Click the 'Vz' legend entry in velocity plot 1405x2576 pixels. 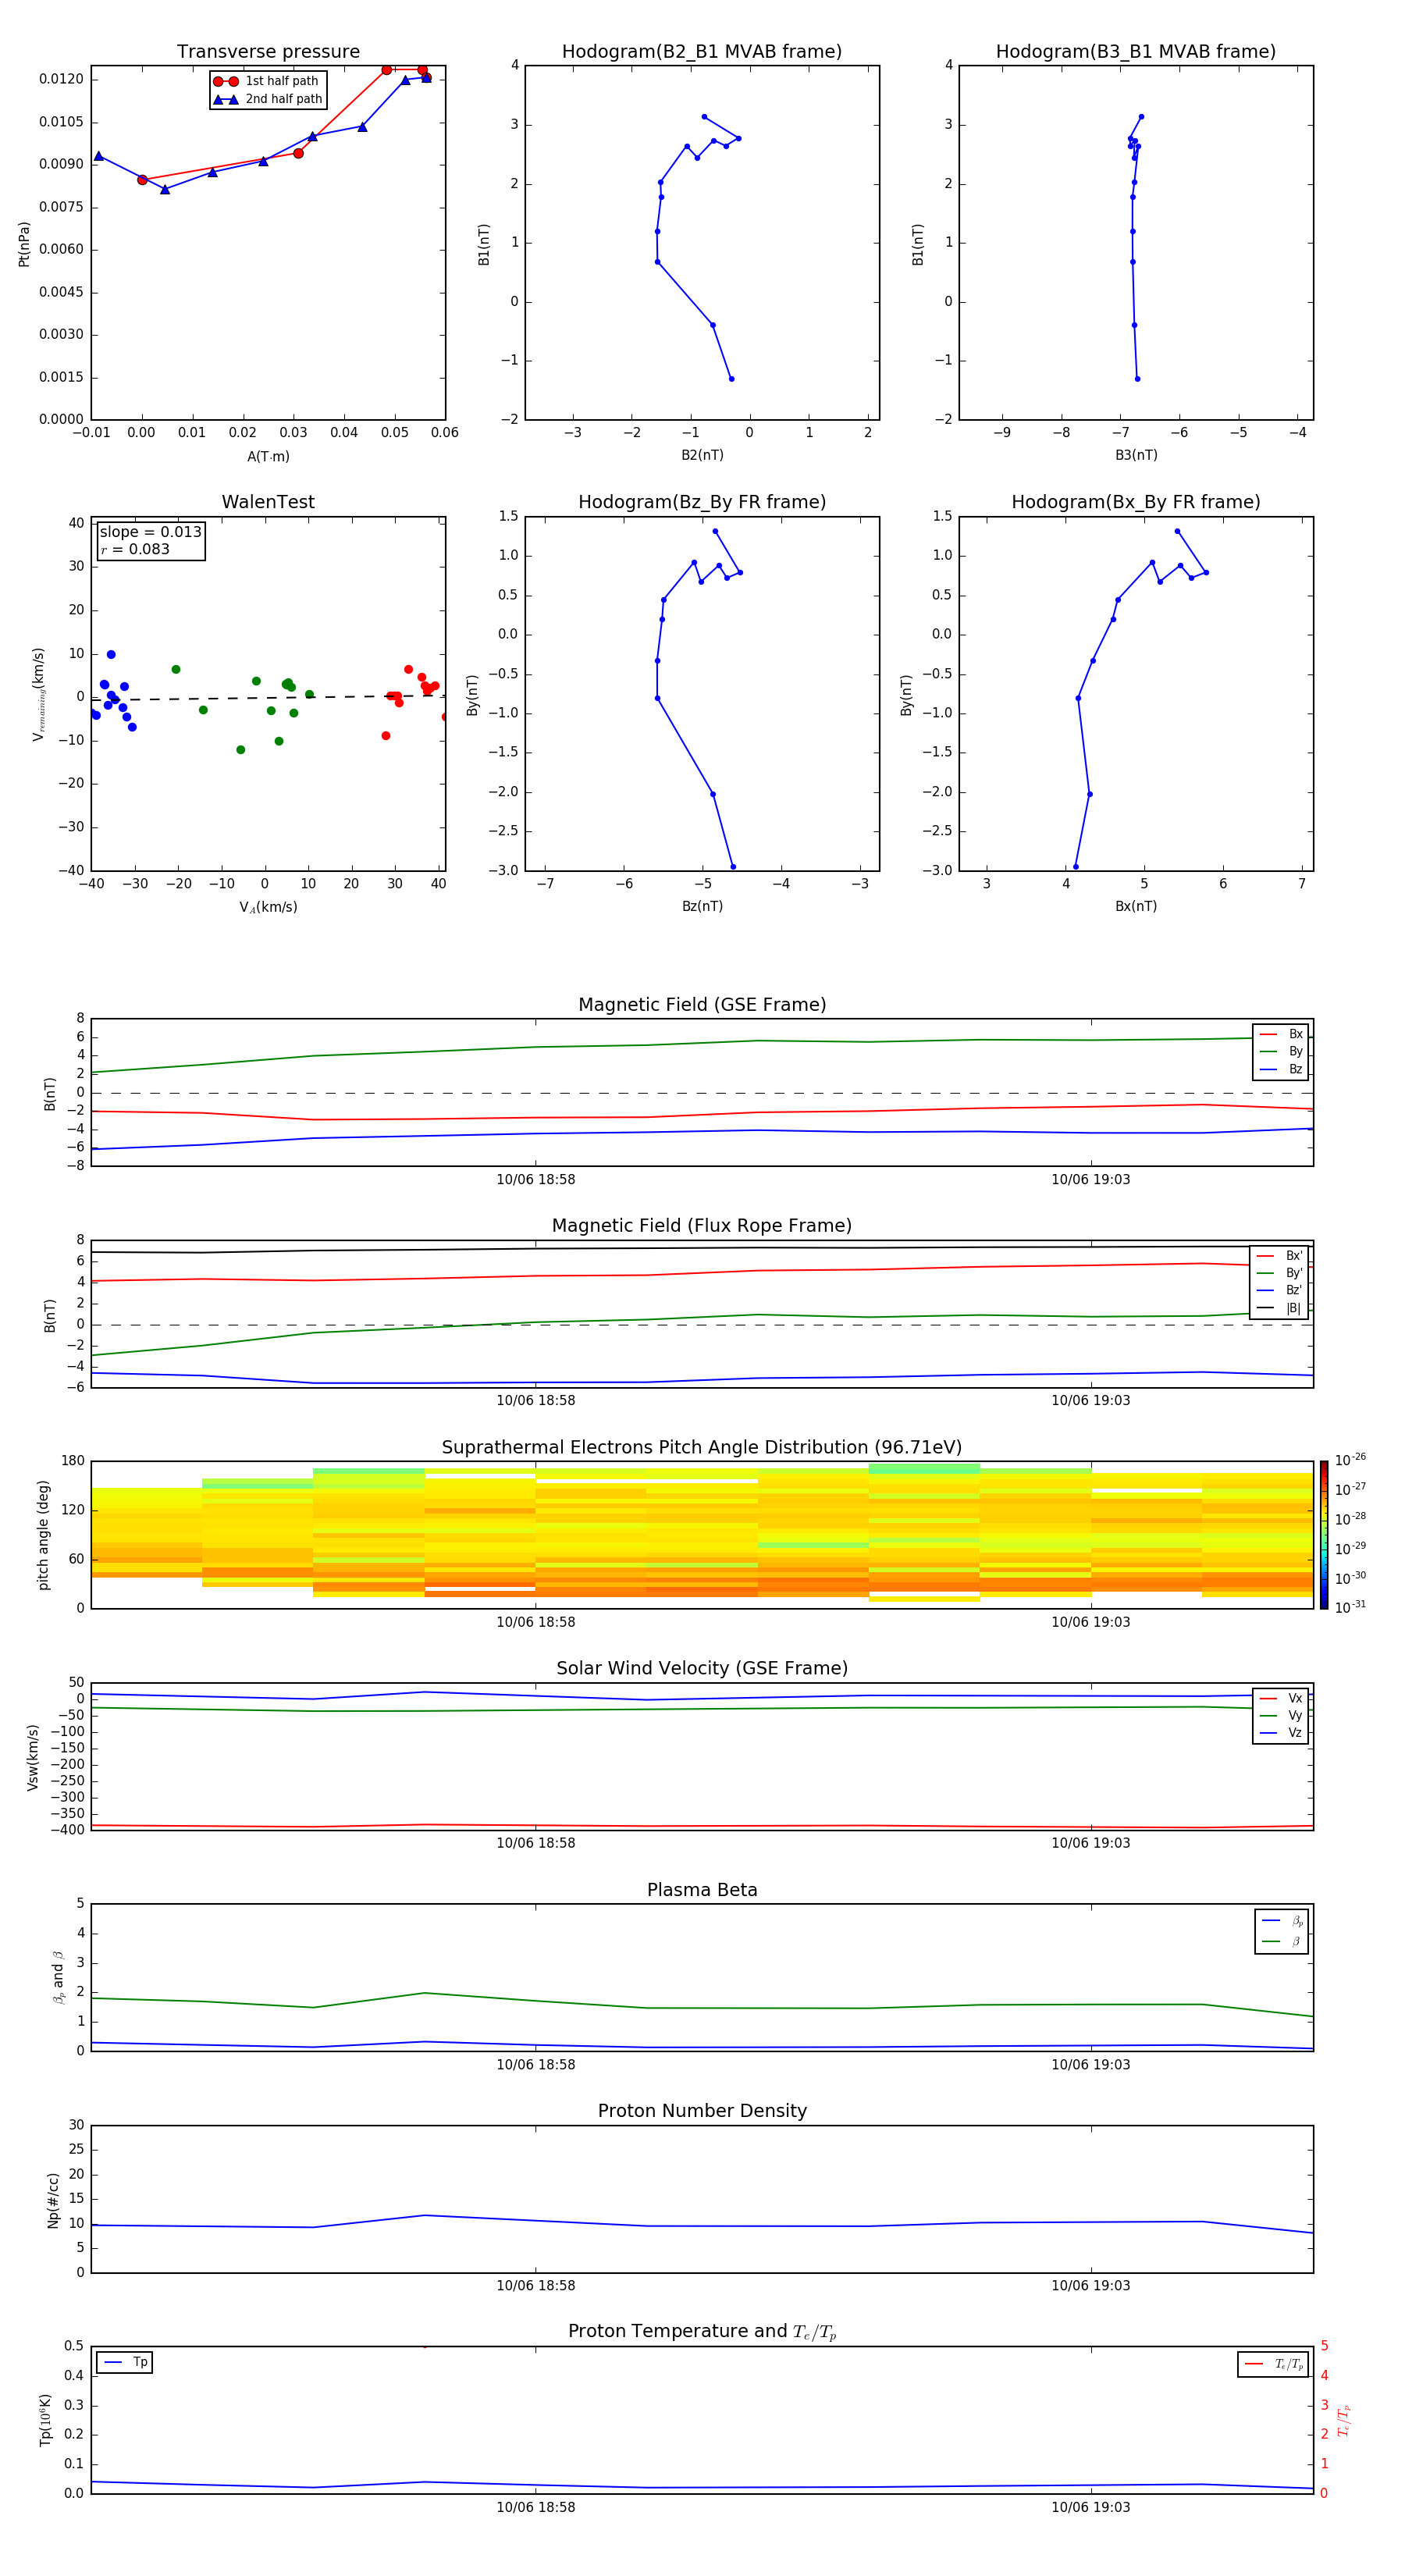click(x=1281, y=1733)
